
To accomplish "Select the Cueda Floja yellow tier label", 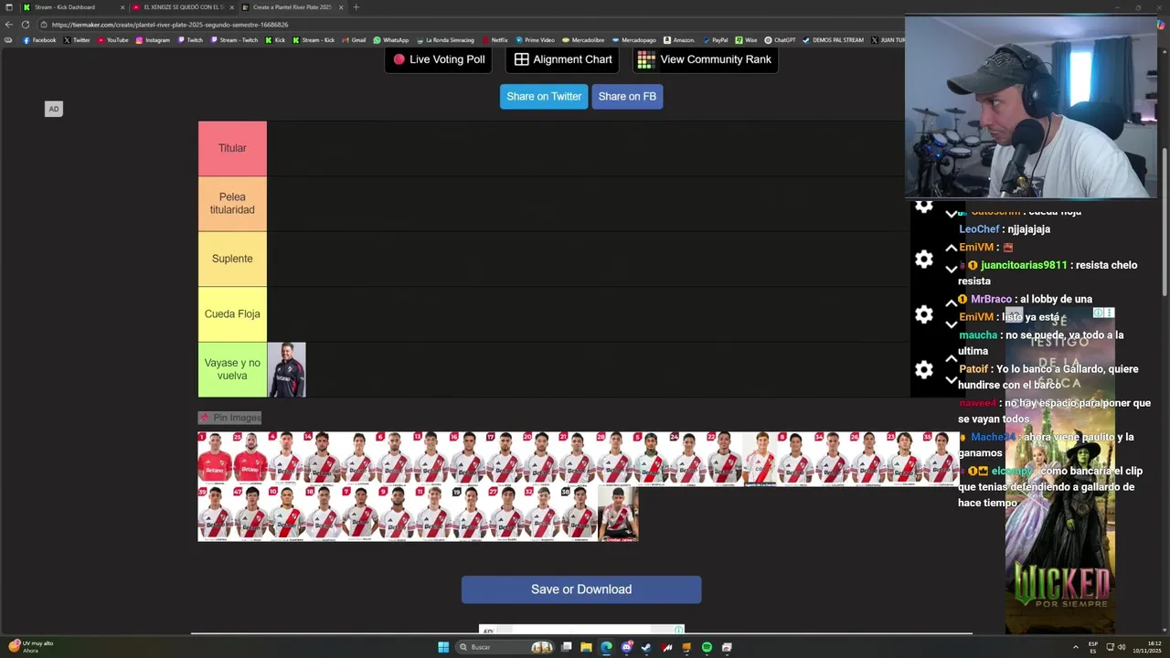I will (x=232, y=313).
